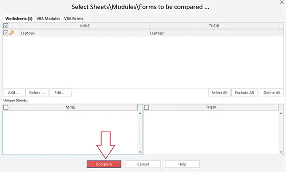Click the up arrow of MINE unique sheets scrollbar
Screen dimensions: 286x172
point(140,113)
